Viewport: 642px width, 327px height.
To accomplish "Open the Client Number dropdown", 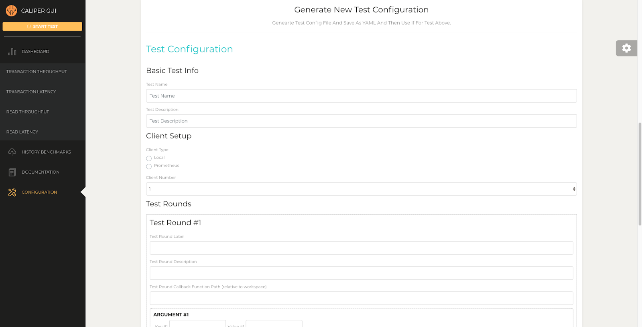I will 361,189.
